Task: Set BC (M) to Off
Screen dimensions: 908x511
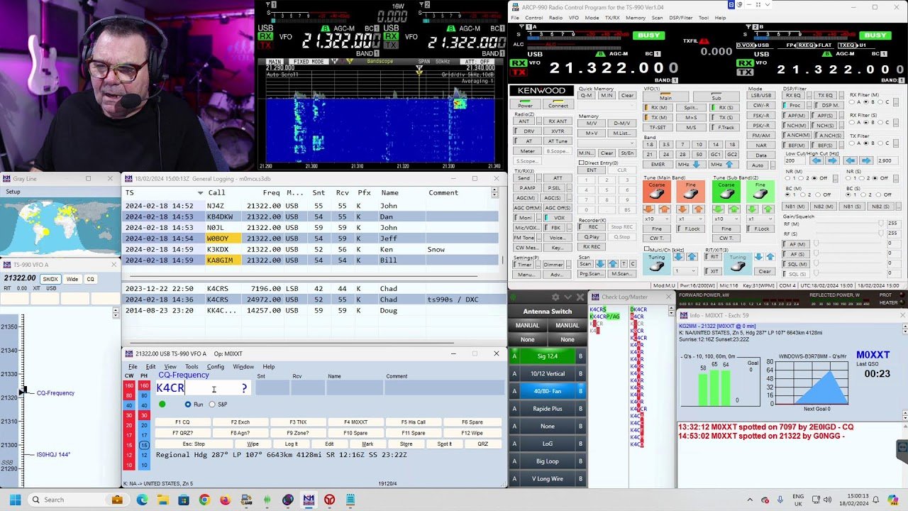Action: click(x=818, y=194)
